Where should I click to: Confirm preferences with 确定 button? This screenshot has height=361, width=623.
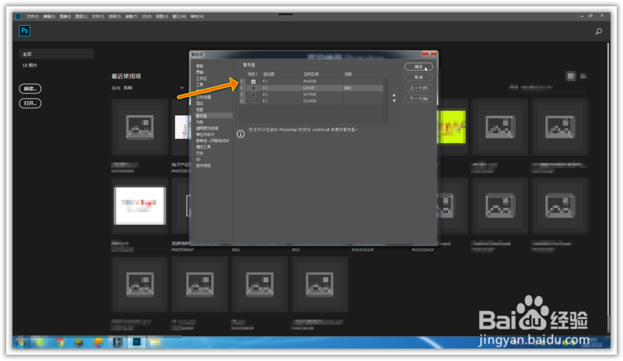419,67
